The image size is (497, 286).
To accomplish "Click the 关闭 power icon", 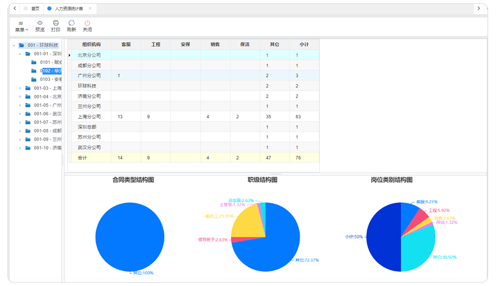I will coord(87,23).
